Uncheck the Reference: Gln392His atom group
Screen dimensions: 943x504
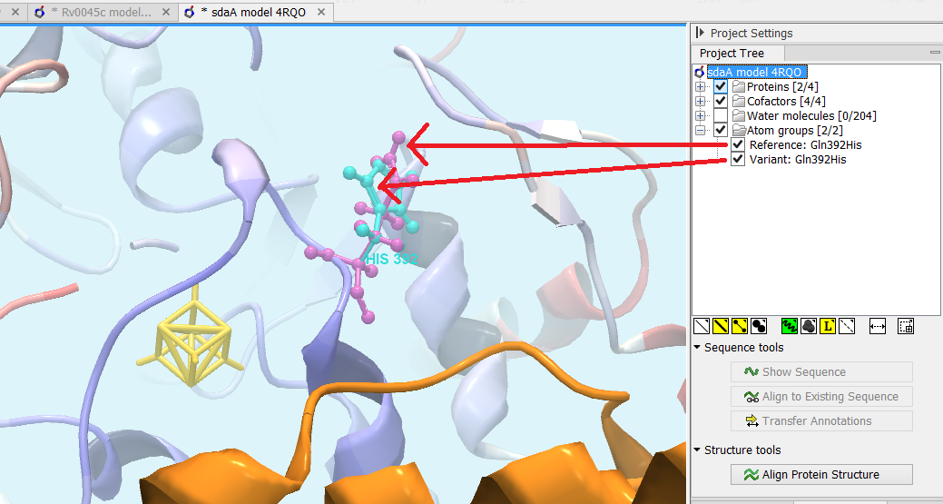click(x=739, y=145)
